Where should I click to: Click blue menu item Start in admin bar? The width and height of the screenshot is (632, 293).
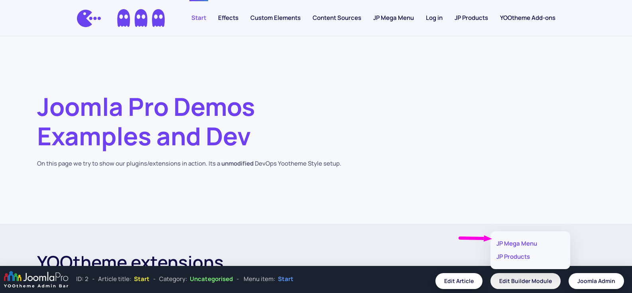pos(285,279)
